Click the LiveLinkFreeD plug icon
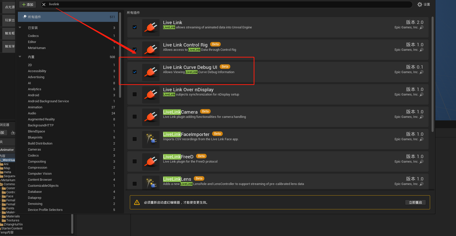Viewport: 456px width, 236px height. tap(151, 162)
